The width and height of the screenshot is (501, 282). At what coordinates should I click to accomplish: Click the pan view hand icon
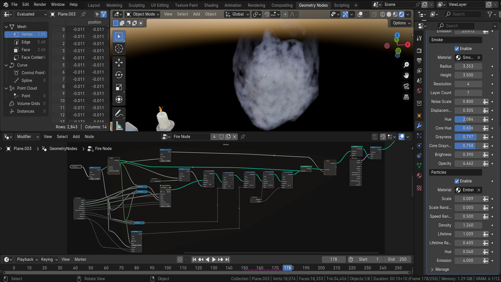tap(406, 75)
